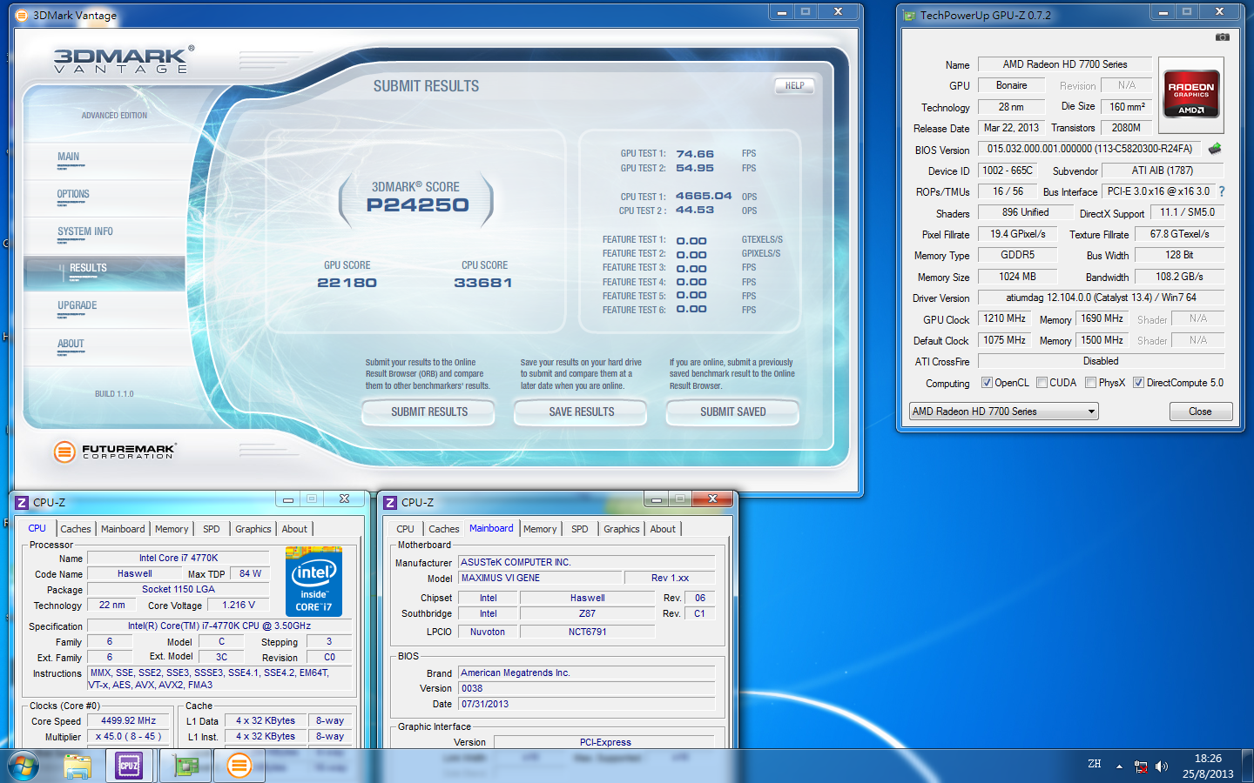Open the taskbar clock showing 18:26
The width and height of the screenshot is (1254, 783).
[1208, 766]
